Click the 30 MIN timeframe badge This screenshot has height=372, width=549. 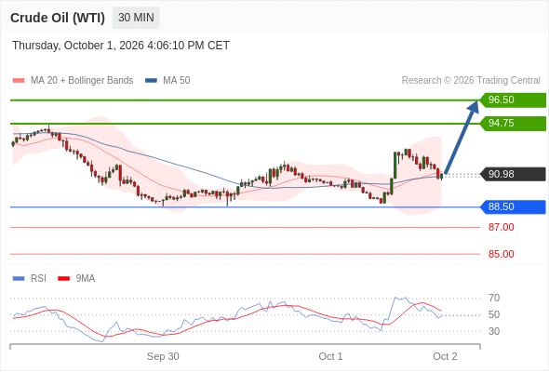tap(136, 18)
